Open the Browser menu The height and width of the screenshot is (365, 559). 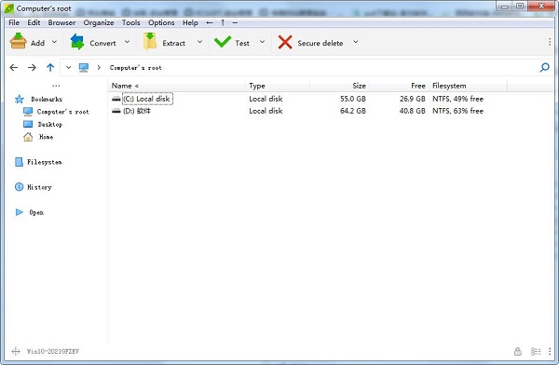click(61, 22)
